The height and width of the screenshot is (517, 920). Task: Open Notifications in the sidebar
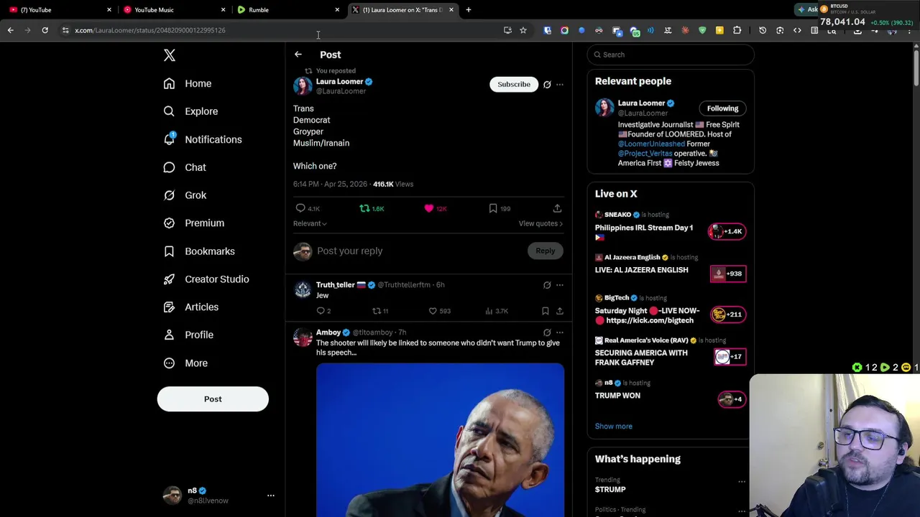tap(202, 139)
